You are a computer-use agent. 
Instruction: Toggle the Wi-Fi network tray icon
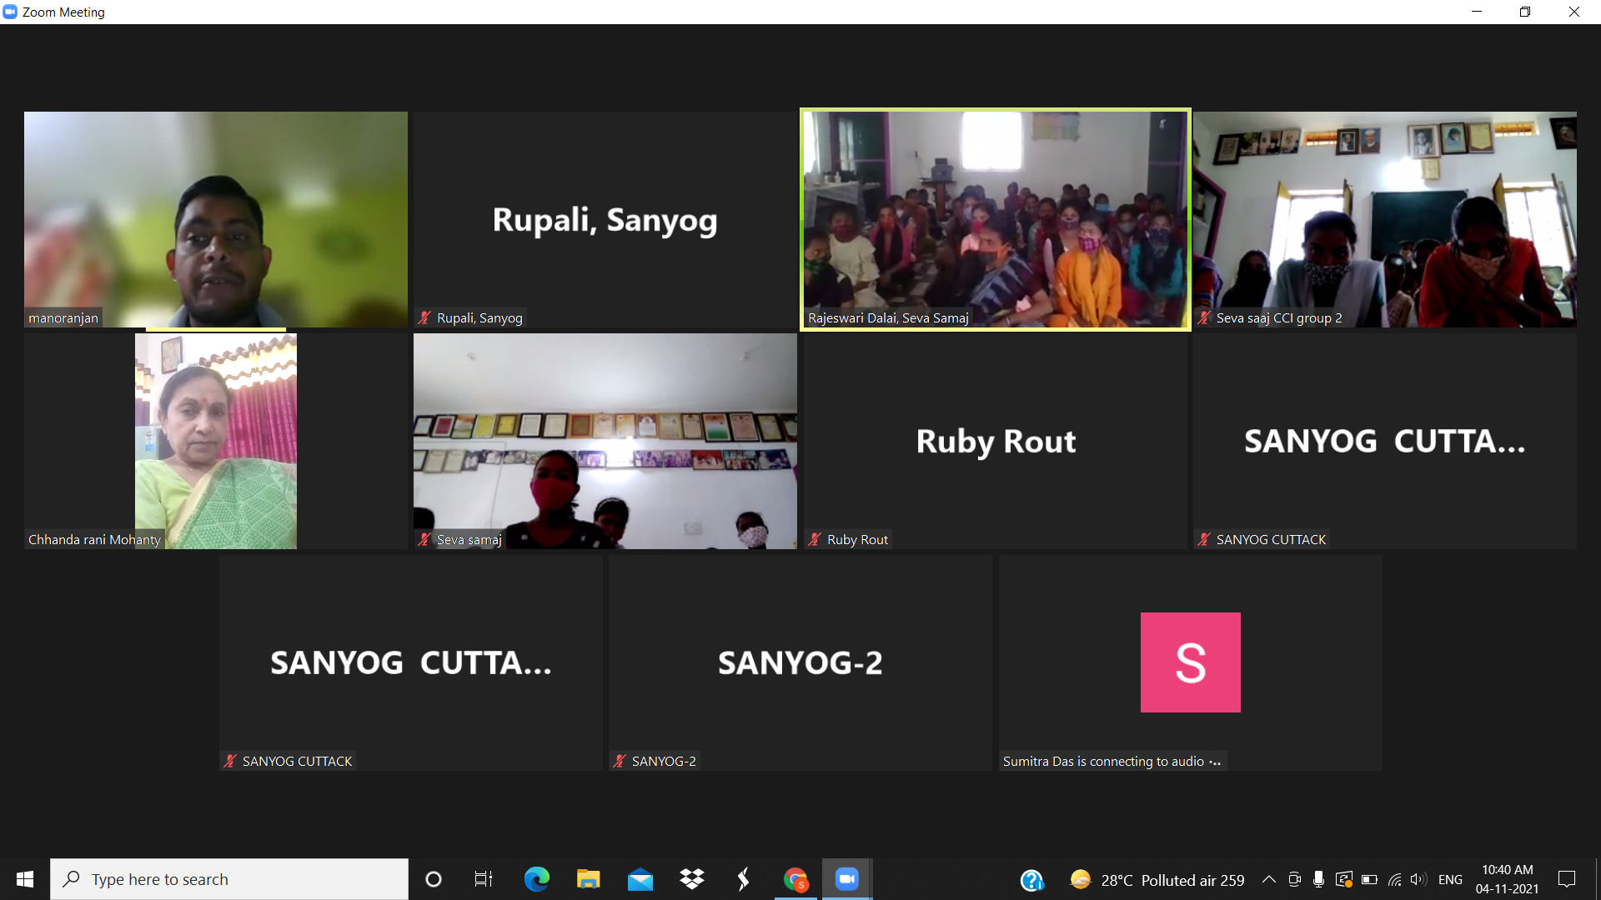point(1394,879)
